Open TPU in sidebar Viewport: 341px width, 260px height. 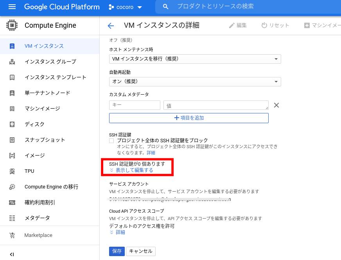[x=50, y=171]
